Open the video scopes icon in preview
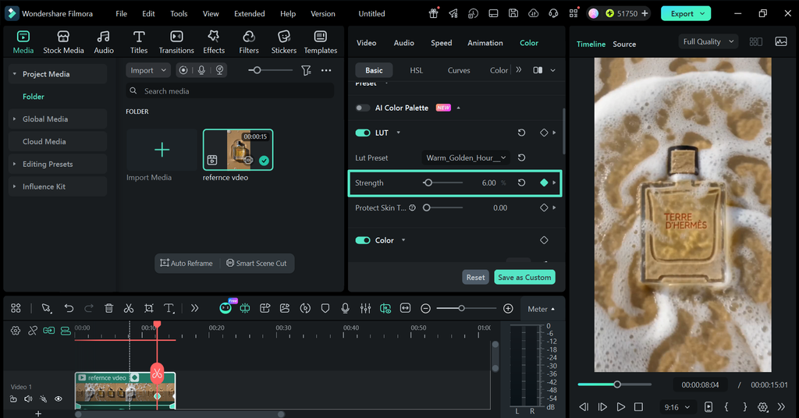The height and width of the screenshot is (418, 799). click(x=780, y=42)
